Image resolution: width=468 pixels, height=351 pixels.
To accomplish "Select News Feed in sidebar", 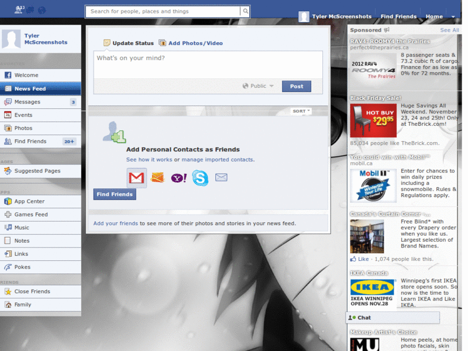I will tap(40, 89).
